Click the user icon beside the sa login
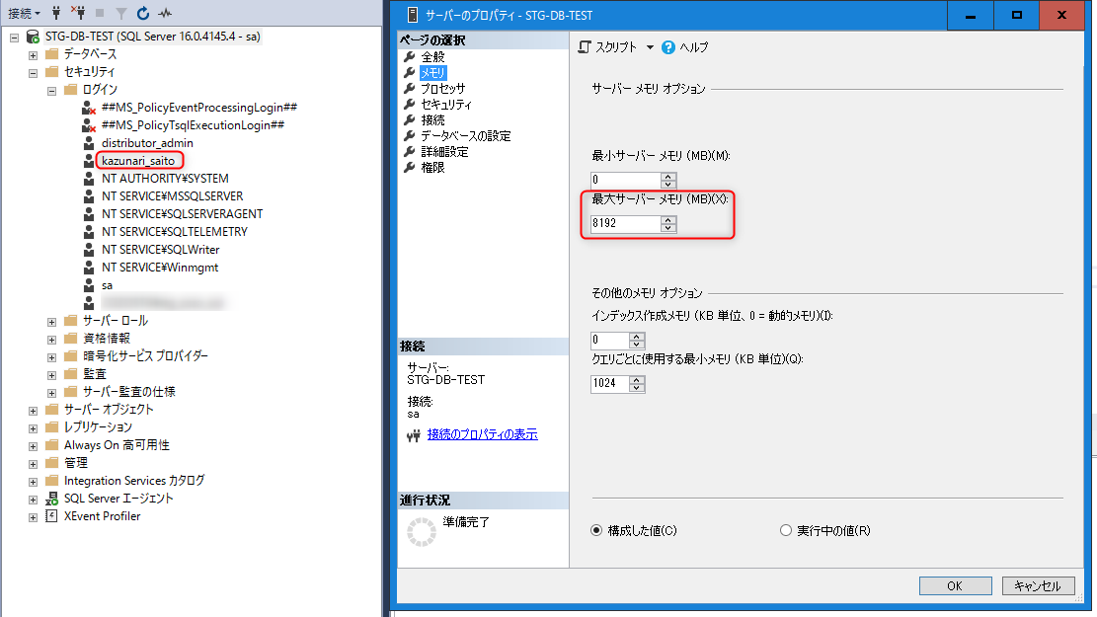 coord(89,285)
